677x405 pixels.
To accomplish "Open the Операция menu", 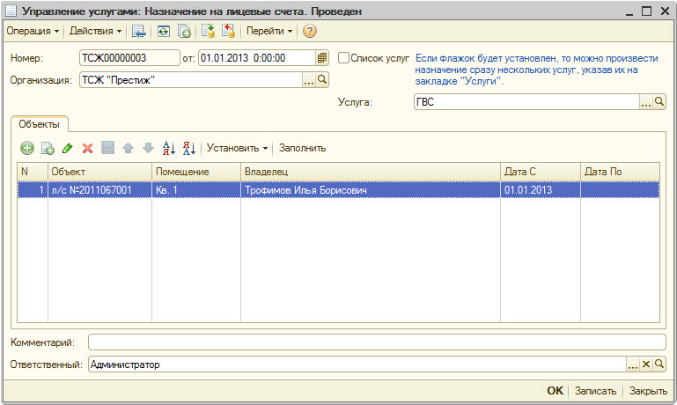I will pyautogui.click(x=33, y=31).
